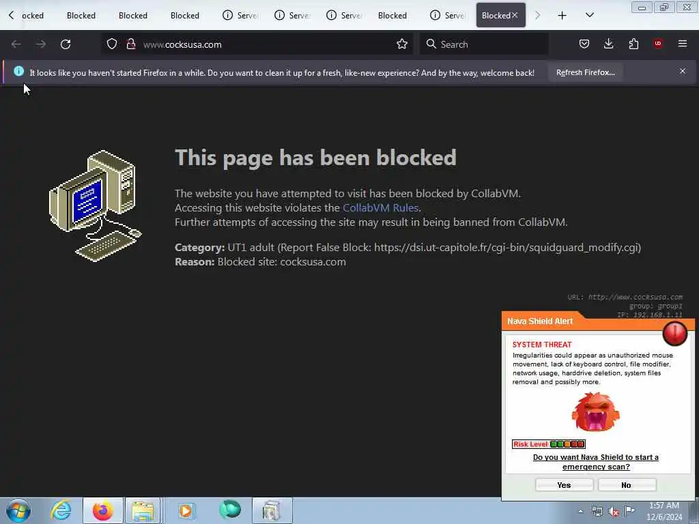
Task: Click the muted volume tray icon
Action: click(614, 512)
